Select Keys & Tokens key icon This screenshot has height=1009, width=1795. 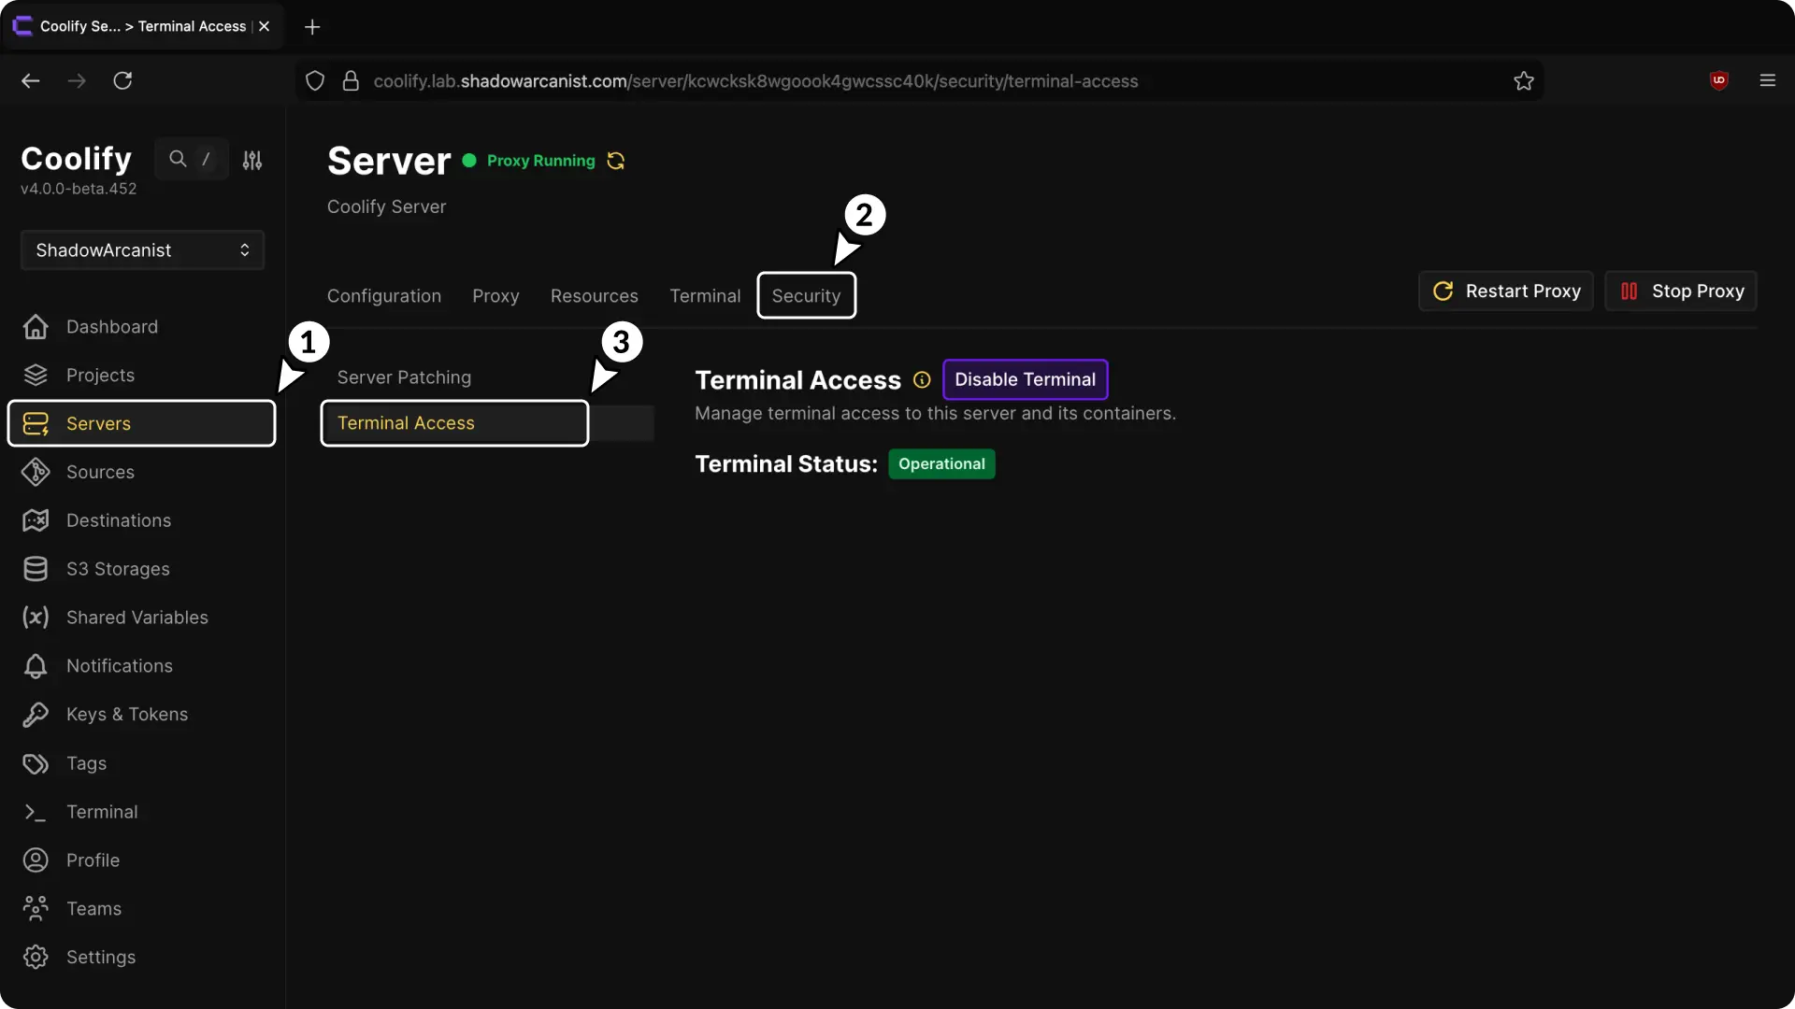tap(35, 715)
